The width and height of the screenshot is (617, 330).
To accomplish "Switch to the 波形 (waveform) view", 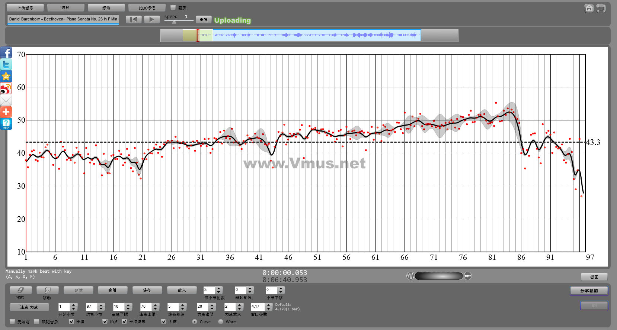I will (66, 8).
